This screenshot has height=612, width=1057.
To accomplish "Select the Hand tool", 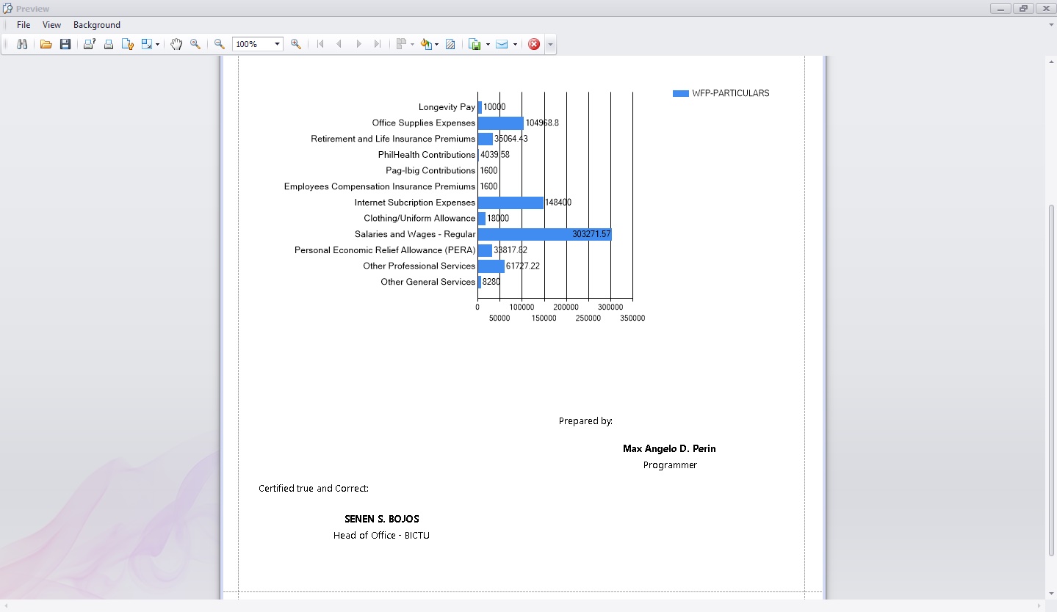I will [176, 44].
